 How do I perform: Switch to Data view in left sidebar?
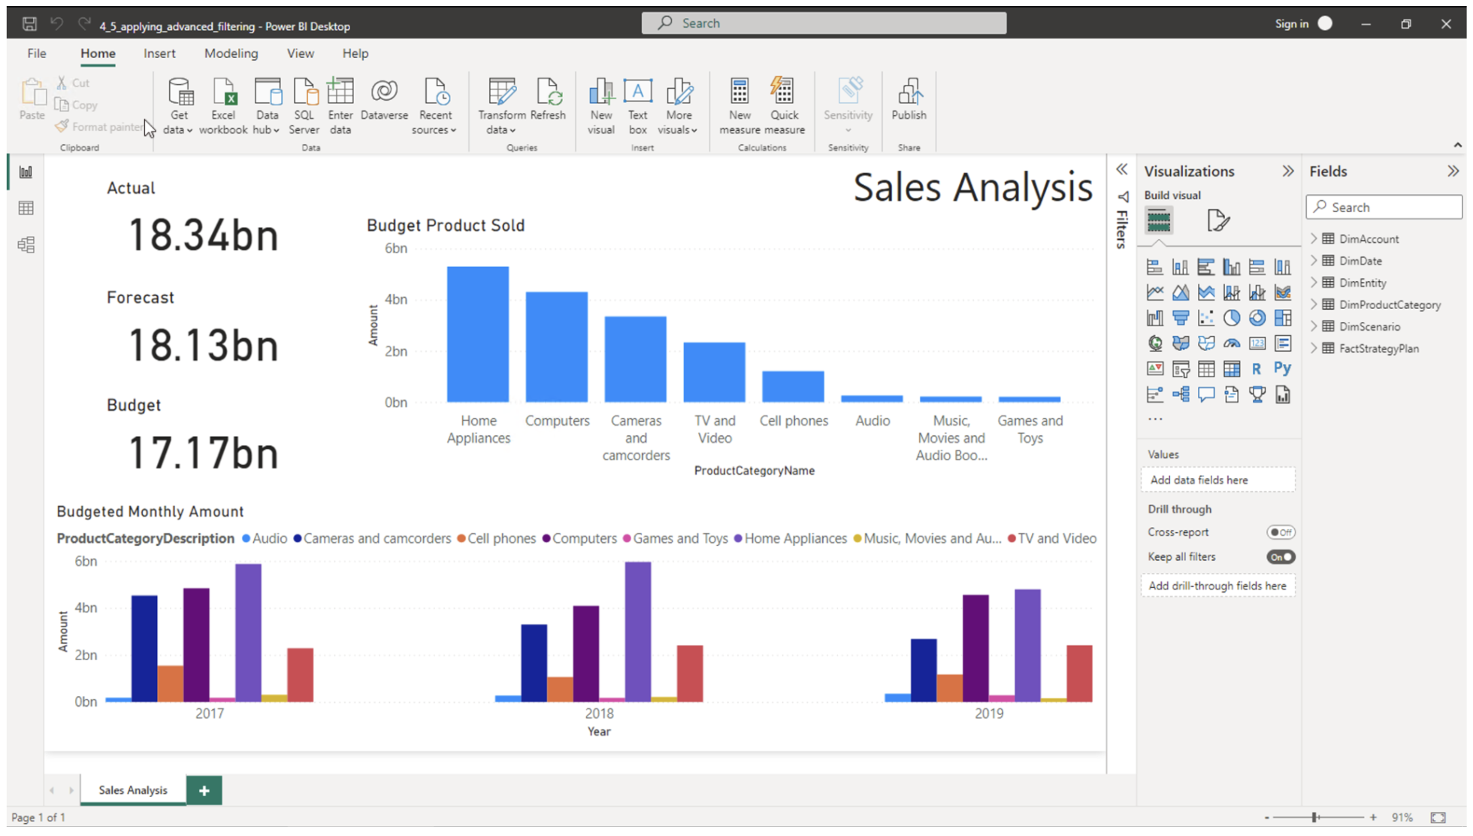[26, 208]
